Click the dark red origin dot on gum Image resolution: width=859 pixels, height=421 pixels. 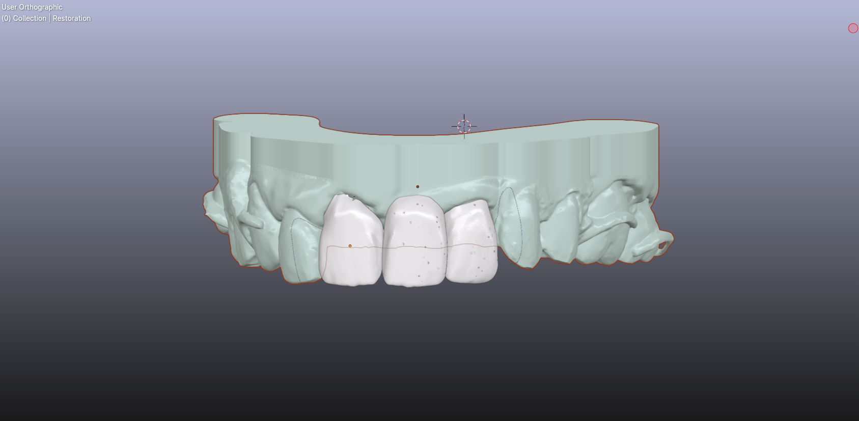pos(418,187)
